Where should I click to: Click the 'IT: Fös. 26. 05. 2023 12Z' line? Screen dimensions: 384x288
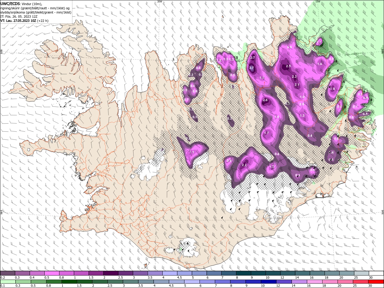coord(19,16)
